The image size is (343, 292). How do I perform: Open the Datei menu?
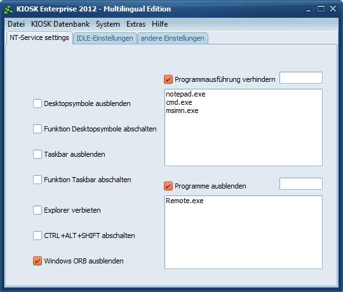[16, 24]
